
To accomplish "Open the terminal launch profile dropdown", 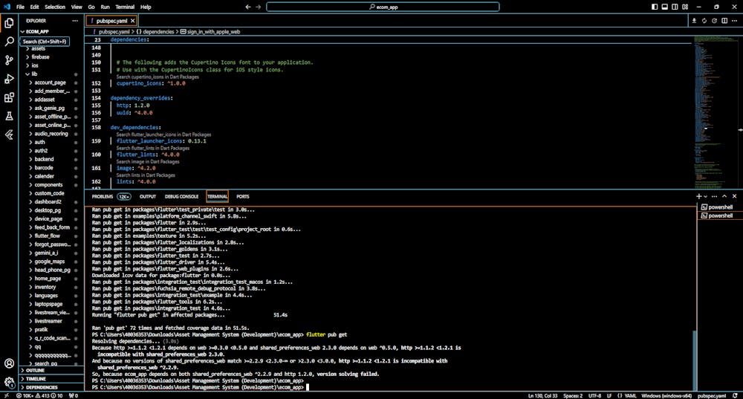I will click(x=706, y=197).
